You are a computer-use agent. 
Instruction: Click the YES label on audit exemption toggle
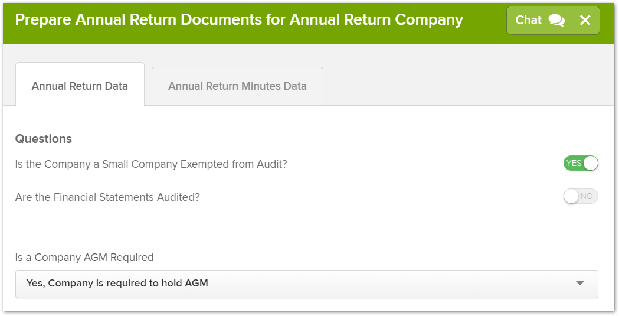(574, 163)
